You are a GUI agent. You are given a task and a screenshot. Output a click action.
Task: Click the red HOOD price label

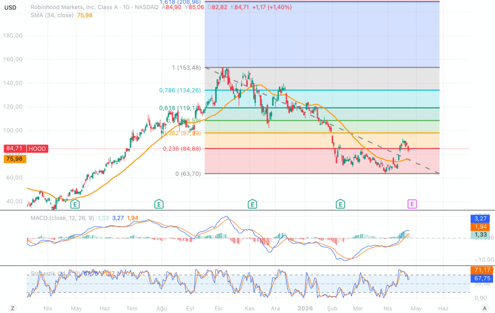[x=37, y=149]
